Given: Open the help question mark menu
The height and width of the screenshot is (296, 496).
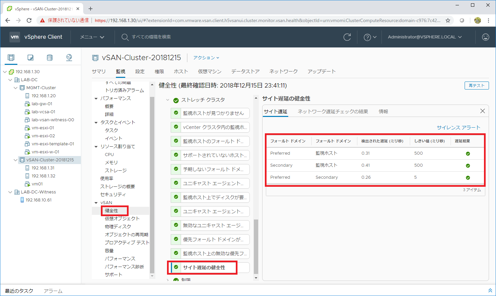Looking at the screenshot, I should coord(370,37).
